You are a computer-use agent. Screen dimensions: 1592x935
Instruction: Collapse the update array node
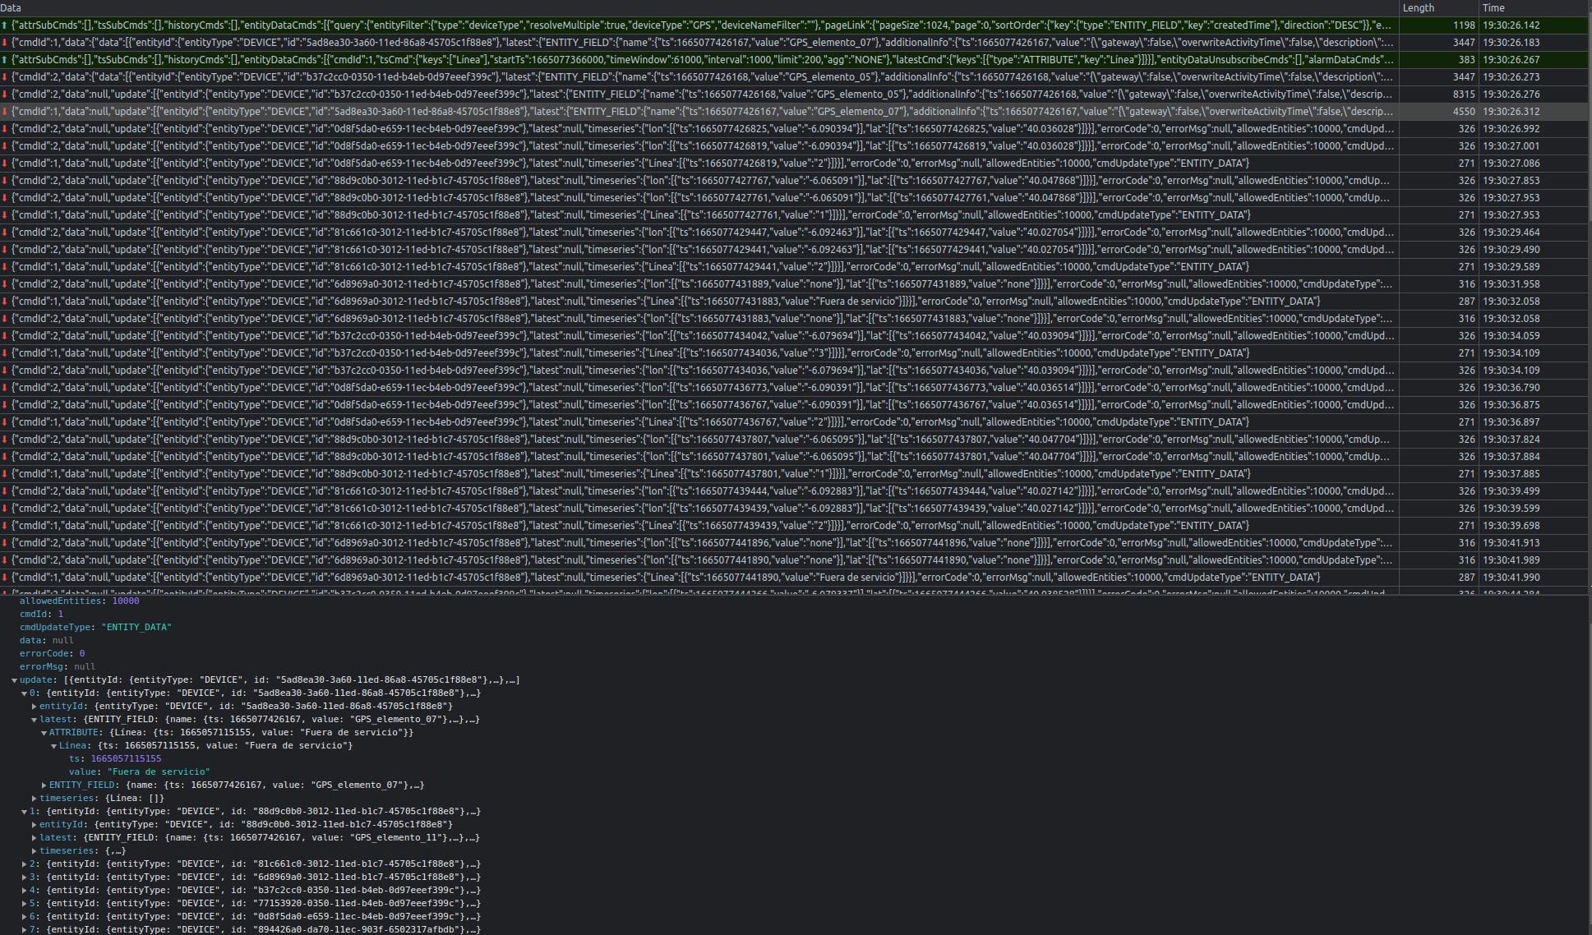pos(15,679)
